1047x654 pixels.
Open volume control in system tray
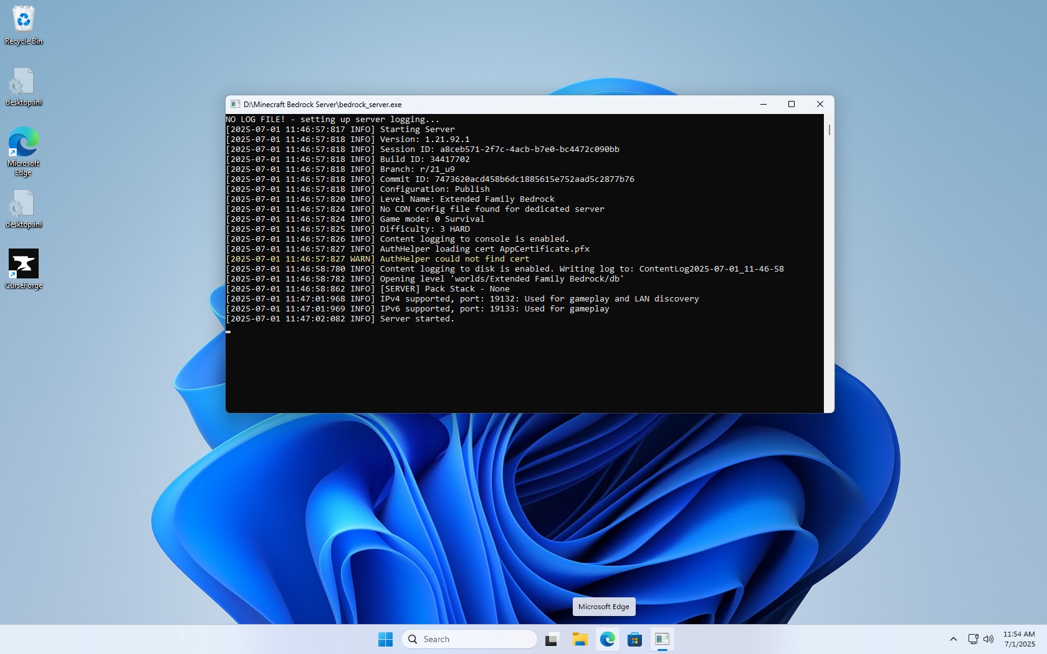click(988, 639)
